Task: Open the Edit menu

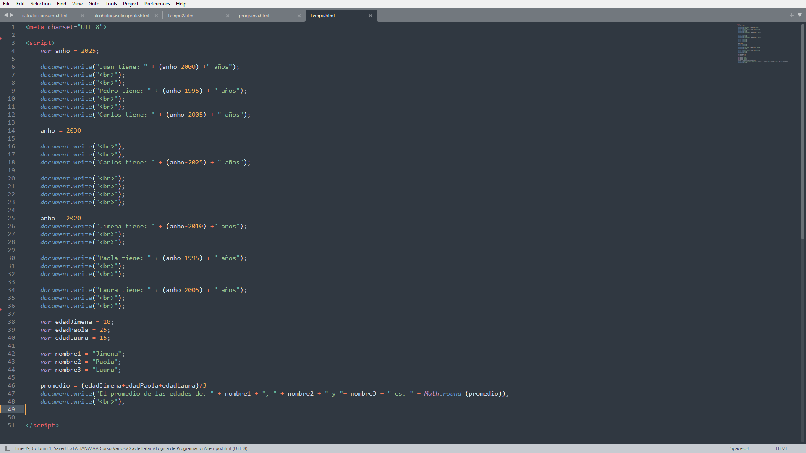Action: click(x=21, y=4)
